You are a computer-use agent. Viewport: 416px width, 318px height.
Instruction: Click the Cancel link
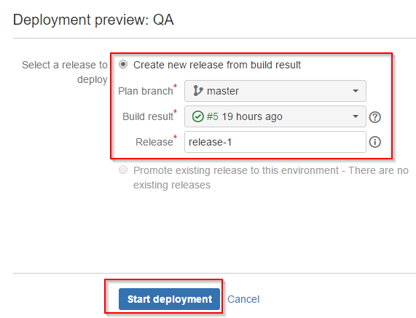point(243,299)
